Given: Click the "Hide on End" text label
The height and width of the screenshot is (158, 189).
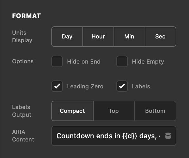Looking at the screenshot, I should [84, 62].
